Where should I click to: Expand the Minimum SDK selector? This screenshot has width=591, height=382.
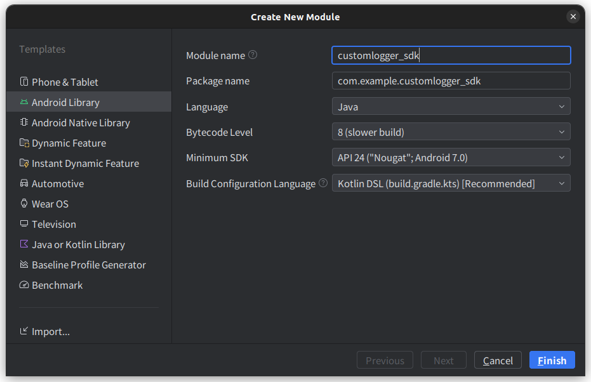[561, 157]
